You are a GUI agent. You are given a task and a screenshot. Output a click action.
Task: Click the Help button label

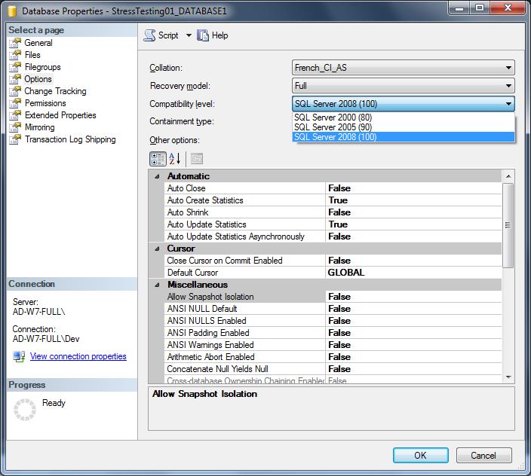pos(219,35)
